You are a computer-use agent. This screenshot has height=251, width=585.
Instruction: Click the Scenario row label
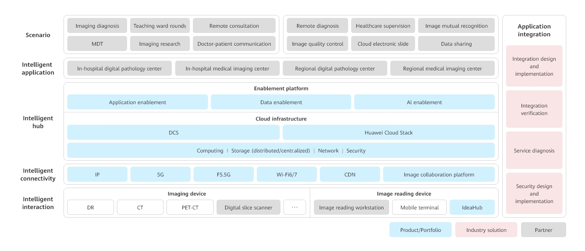tap(38, 35)
